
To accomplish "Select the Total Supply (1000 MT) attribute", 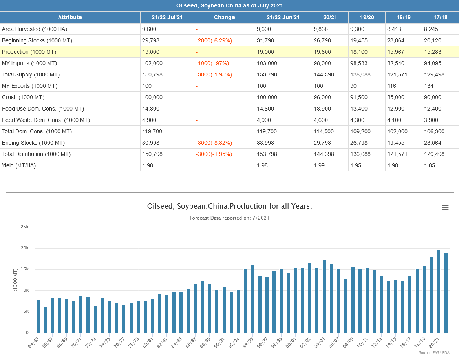I will tap(31, 74).
